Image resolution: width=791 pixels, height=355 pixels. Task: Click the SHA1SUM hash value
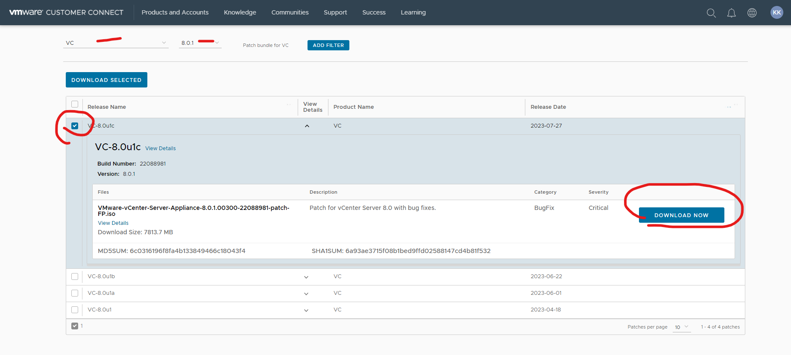pos(418,251)
